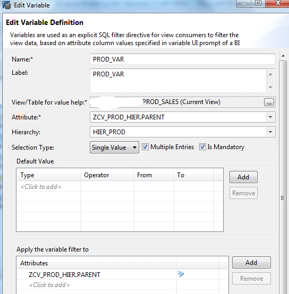Click Remove button beside attributes list
Image resolution: width=289 pixels, height=294 pixels.
[251, 279]
